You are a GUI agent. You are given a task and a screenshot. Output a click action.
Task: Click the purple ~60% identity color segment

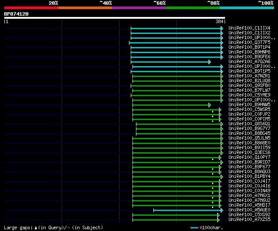pos(139,8)
